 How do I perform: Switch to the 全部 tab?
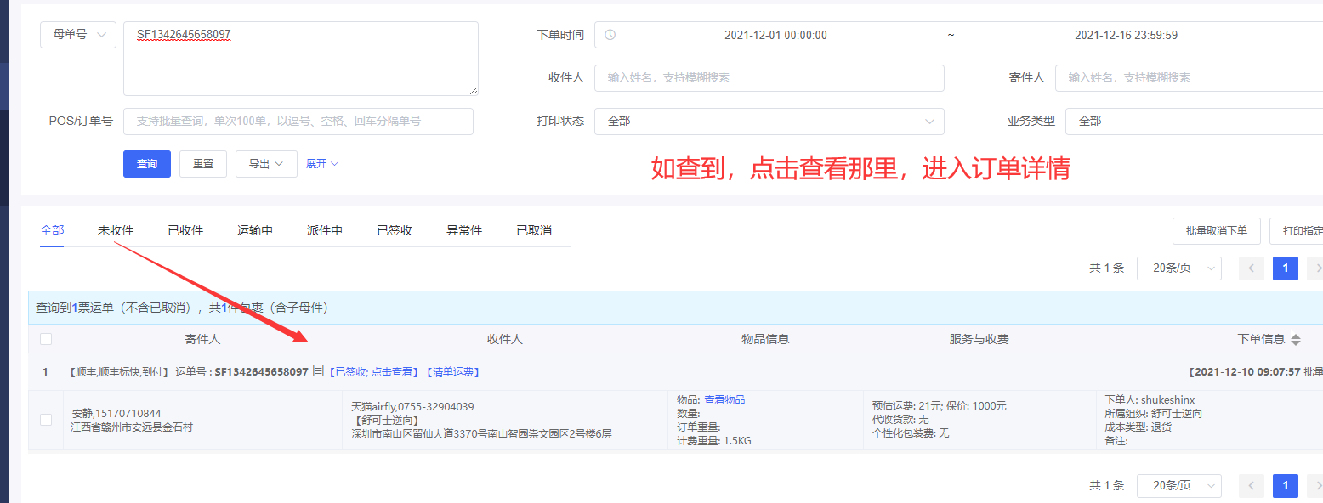52,230
